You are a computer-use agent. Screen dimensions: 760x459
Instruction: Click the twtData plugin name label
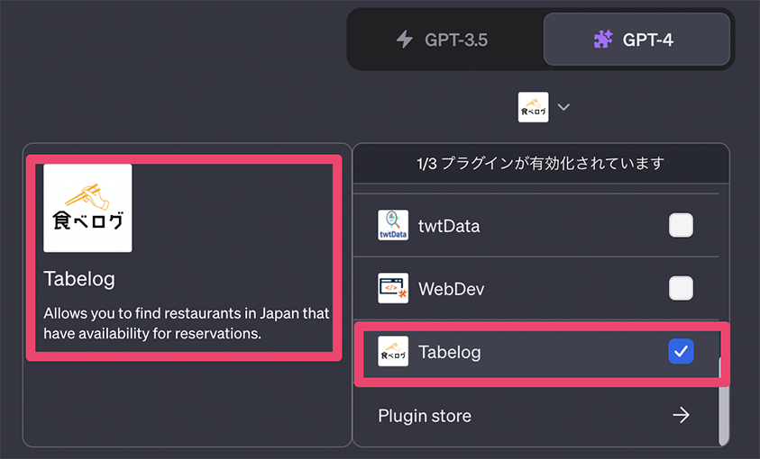[449, 226]
